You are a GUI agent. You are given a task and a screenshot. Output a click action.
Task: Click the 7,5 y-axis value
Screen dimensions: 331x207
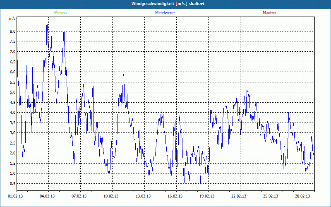tap(13, 41)
